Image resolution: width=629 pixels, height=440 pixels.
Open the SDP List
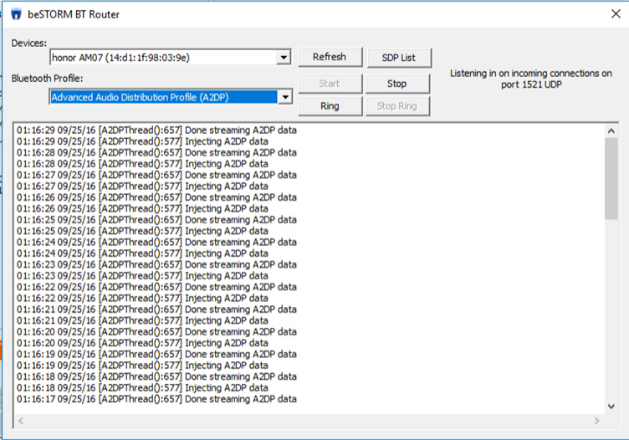pyautogui.click(x=397, y=58)
